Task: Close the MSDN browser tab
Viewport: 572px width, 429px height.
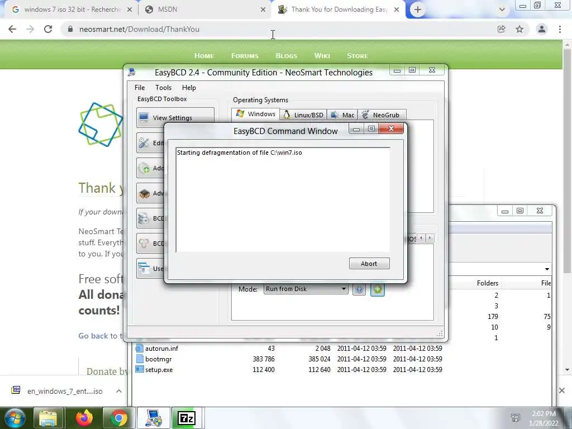Action: tap(263, 10)
